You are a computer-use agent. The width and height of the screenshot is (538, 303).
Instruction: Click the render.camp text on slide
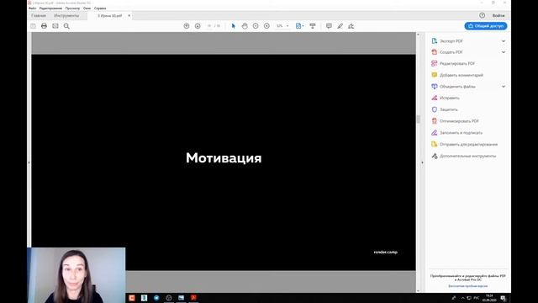click(385, 252)
